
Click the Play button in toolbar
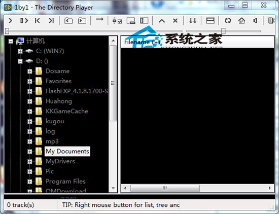pos(10,21)
